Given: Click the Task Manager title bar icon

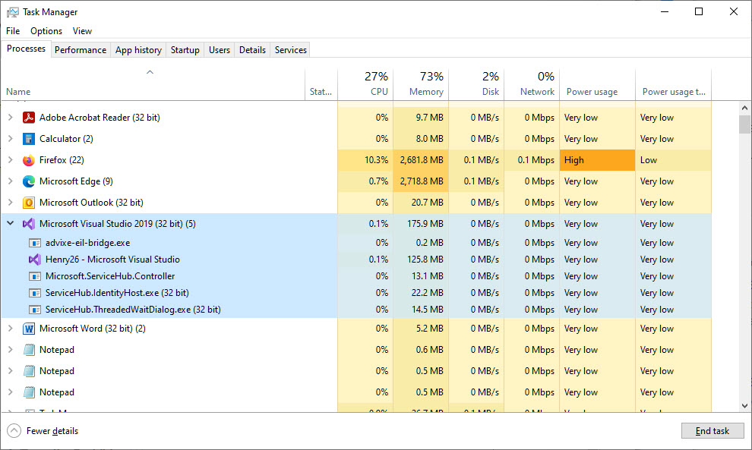Looking at the screenshot, I should 11,11.
